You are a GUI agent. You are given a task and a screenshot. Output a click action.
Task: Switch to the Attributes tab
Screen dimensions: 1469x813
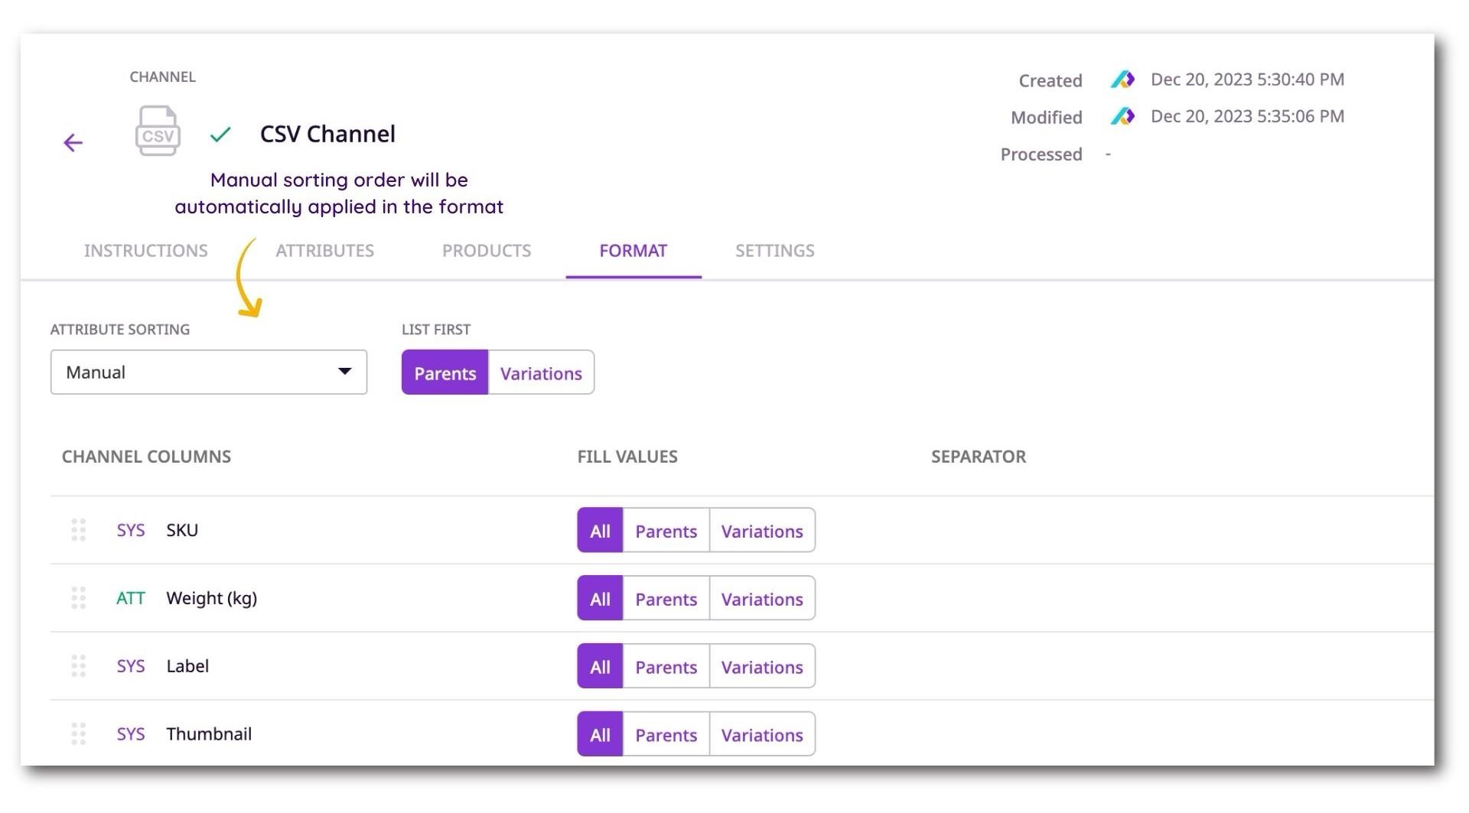coord(325,251)
